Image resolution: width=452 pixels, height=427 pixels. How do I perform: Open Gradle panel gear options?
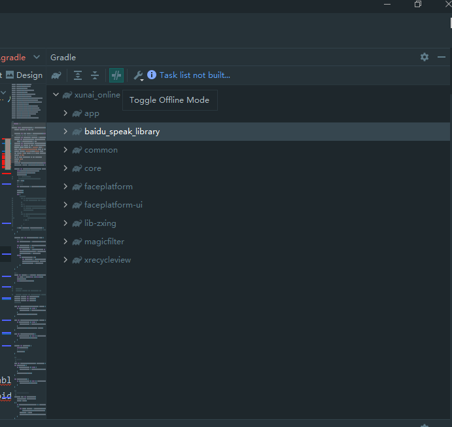click(425, 57)
